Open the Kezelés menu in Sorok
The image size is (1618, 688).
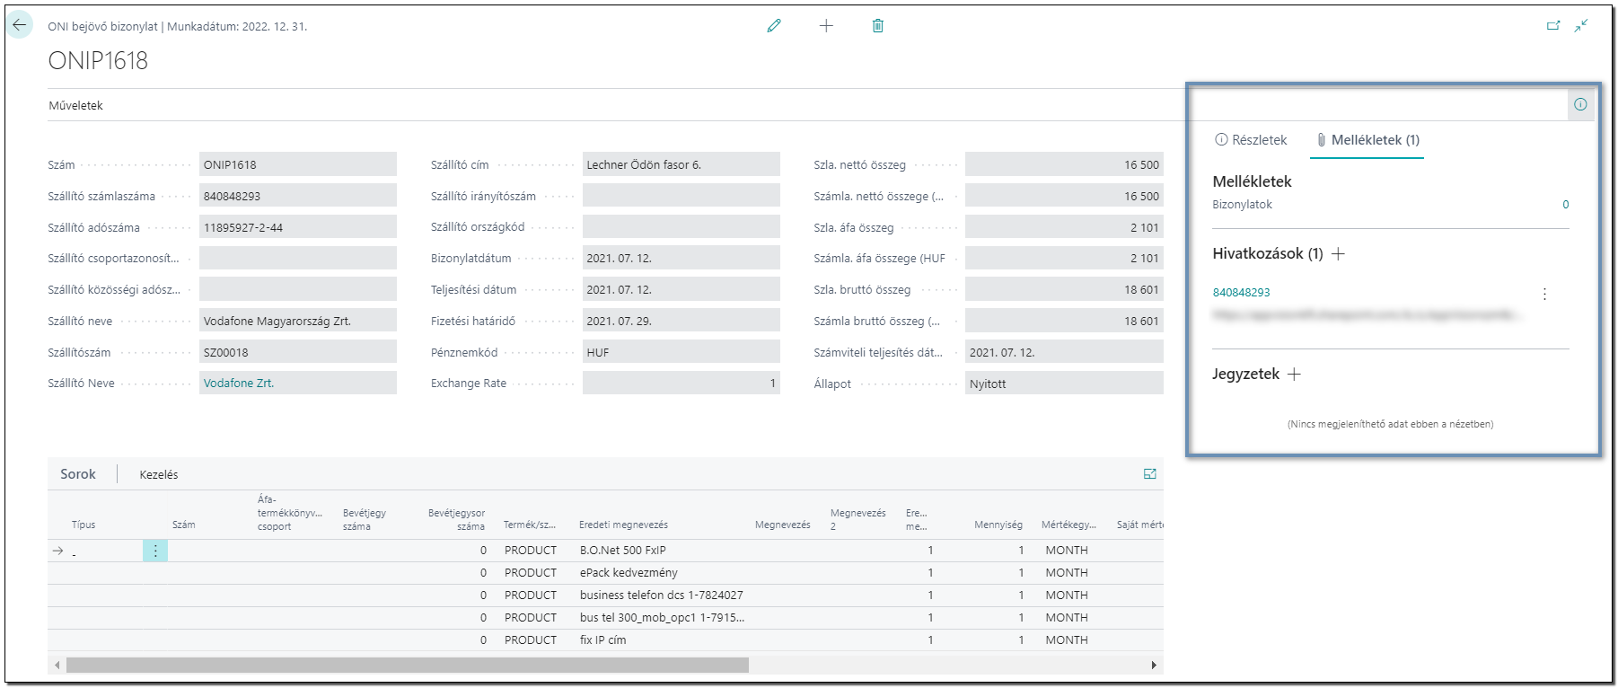(x=159, y=474)
